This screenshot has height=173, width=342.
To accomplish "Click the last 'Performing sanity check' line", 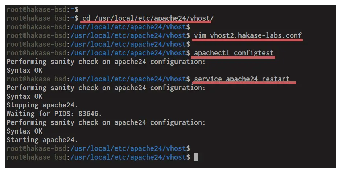I will tap(106, 122).
